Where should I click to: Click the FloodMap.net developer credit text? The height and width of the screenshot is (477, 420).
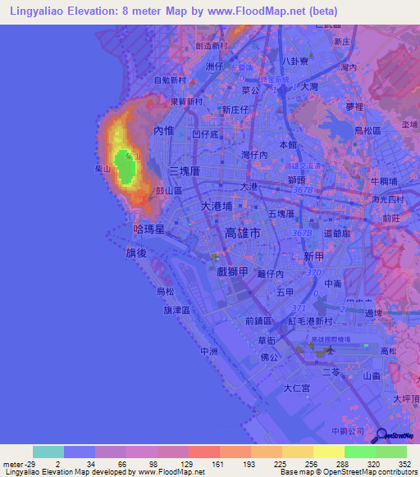tap(105, 472)
